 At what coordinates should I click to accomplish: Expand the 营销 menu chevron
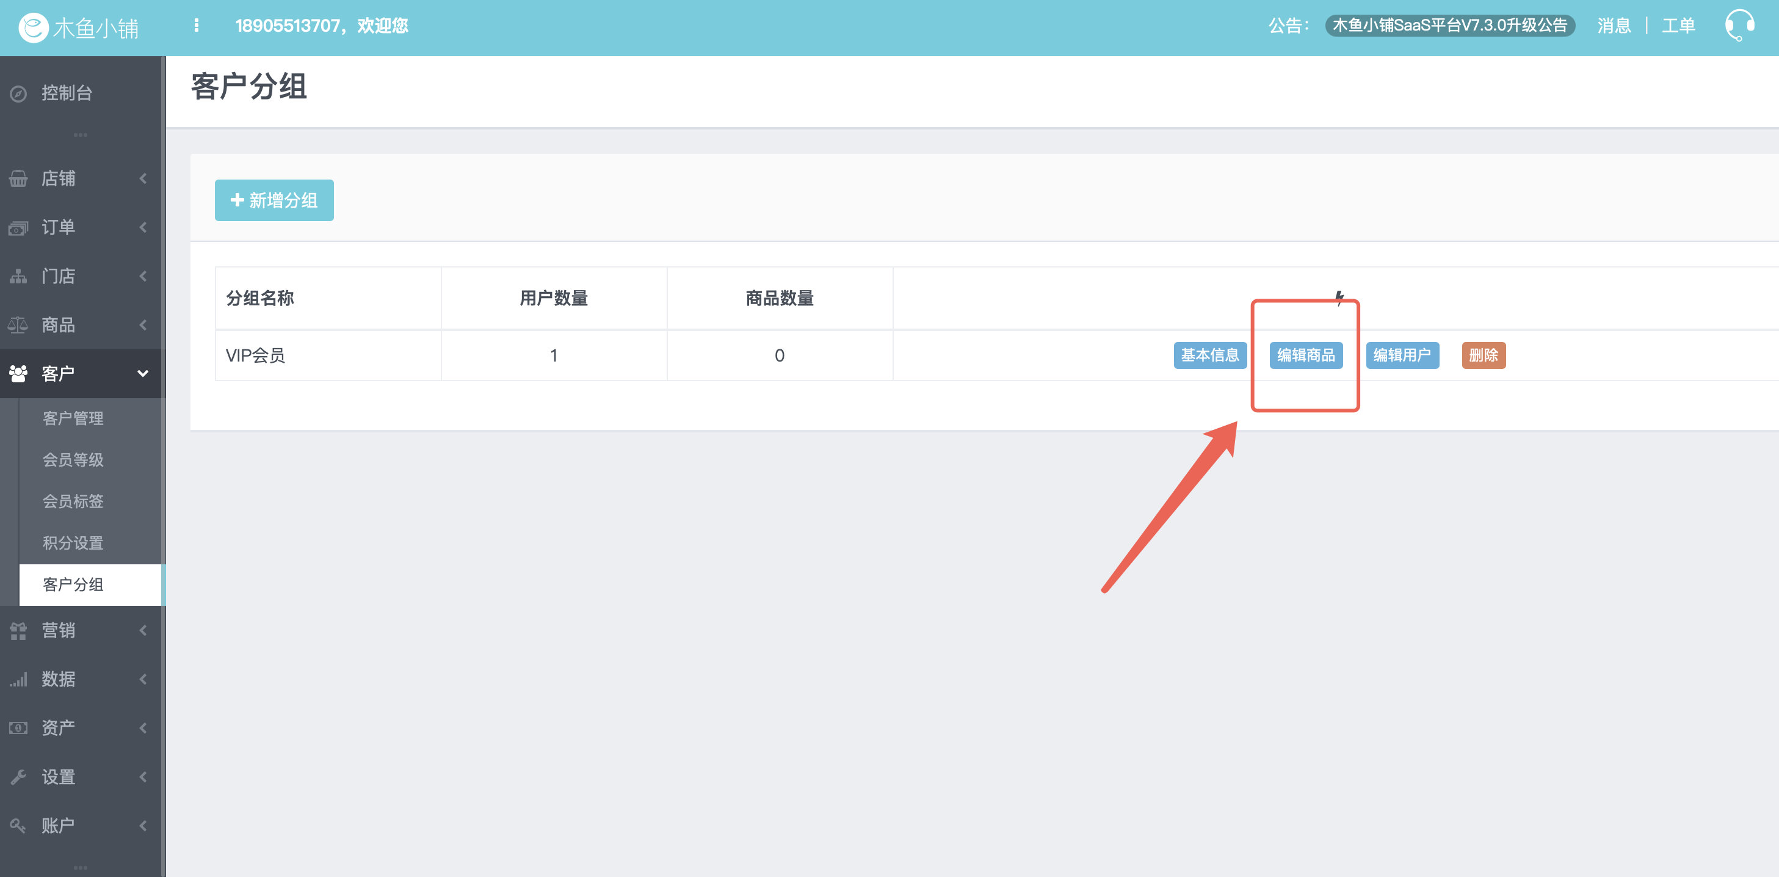pos(143,630)
